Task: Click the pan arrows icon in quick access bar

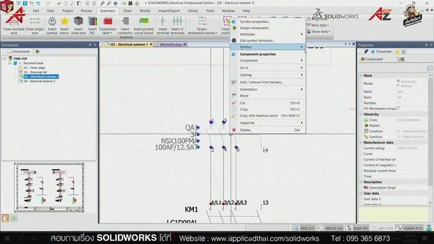Action: point(115,3)
